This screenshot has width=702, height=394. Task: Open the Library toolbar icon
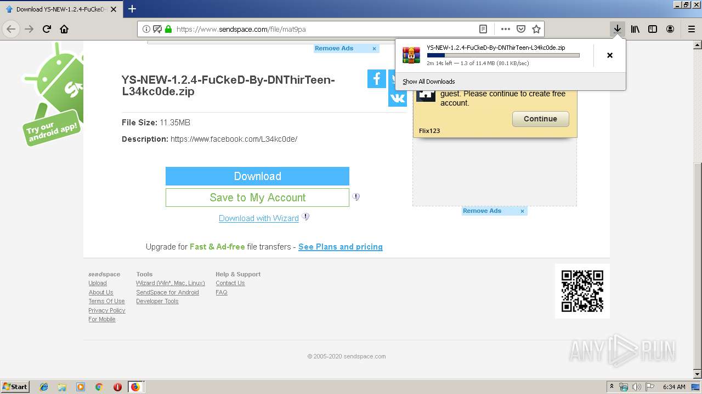point(635,29)
